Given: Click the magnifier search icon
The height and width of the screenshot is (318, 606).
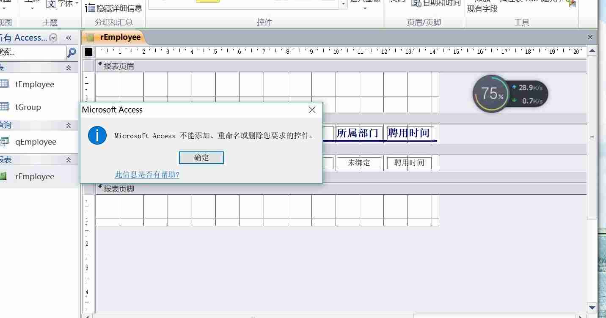Looking at the screenshot, I should 72,52.
